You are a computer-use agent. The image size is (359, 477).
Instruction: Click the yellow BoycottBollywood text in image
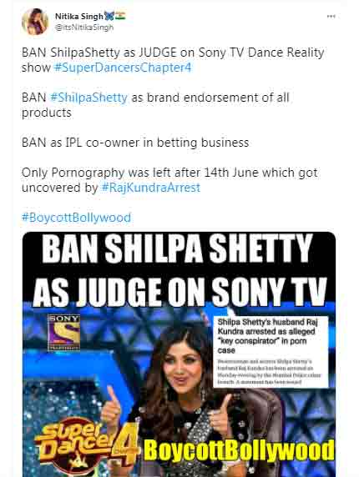pos(239,450)
